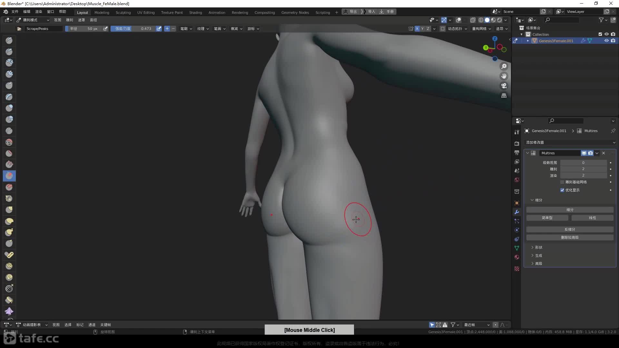The width and height of the screenshot is (619, 348).
Task: Enable the dynamic topology checkbox
Action: [443, 29]
